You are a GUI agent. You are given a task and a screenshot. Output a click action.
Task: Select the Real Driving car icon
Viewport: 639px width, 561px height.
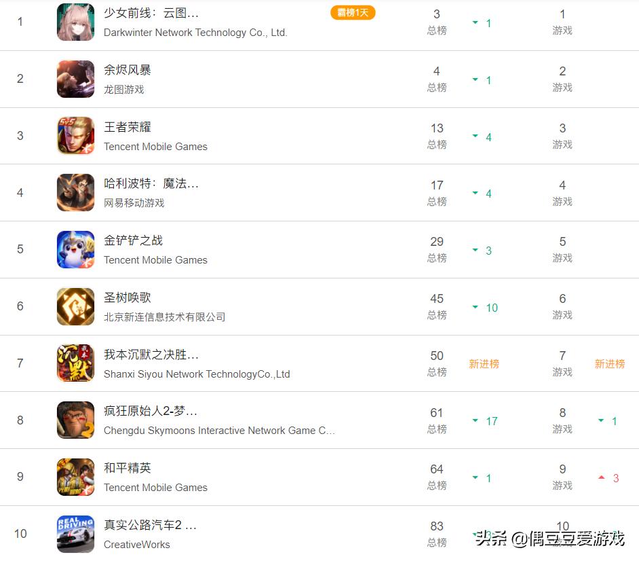(75, 534)
